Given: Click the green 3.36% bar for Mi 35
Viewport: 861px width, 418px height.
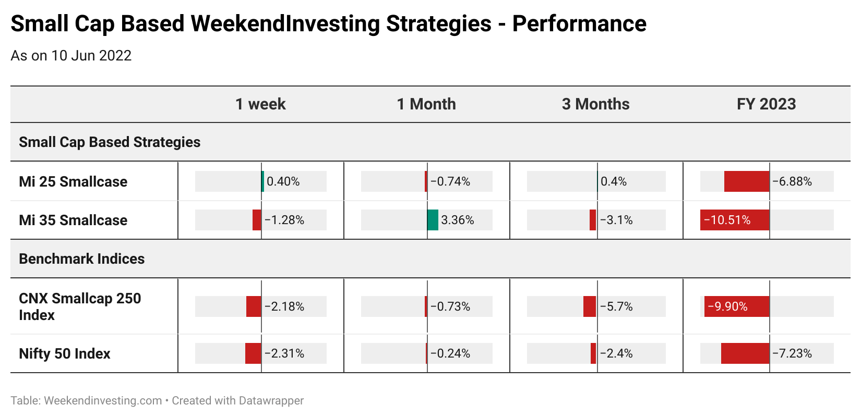Looking at the screenshot, I should [433, 220].
